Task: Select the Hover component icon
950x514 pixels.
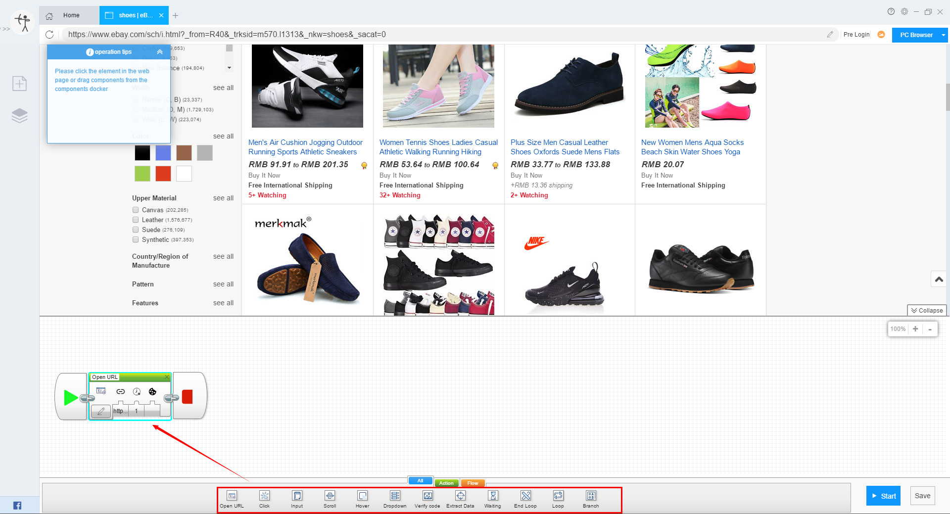Action: click(x=362, y=496)
